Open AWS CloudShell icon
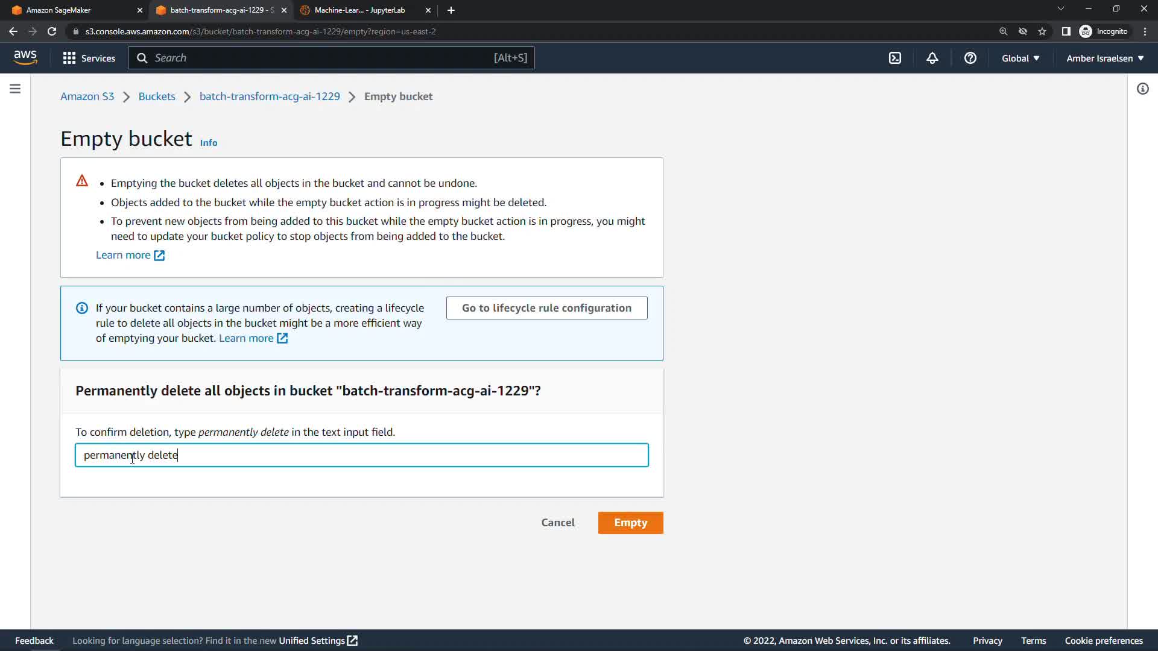1158x651 pixels. pyautogui.click(x=895, y=58)
